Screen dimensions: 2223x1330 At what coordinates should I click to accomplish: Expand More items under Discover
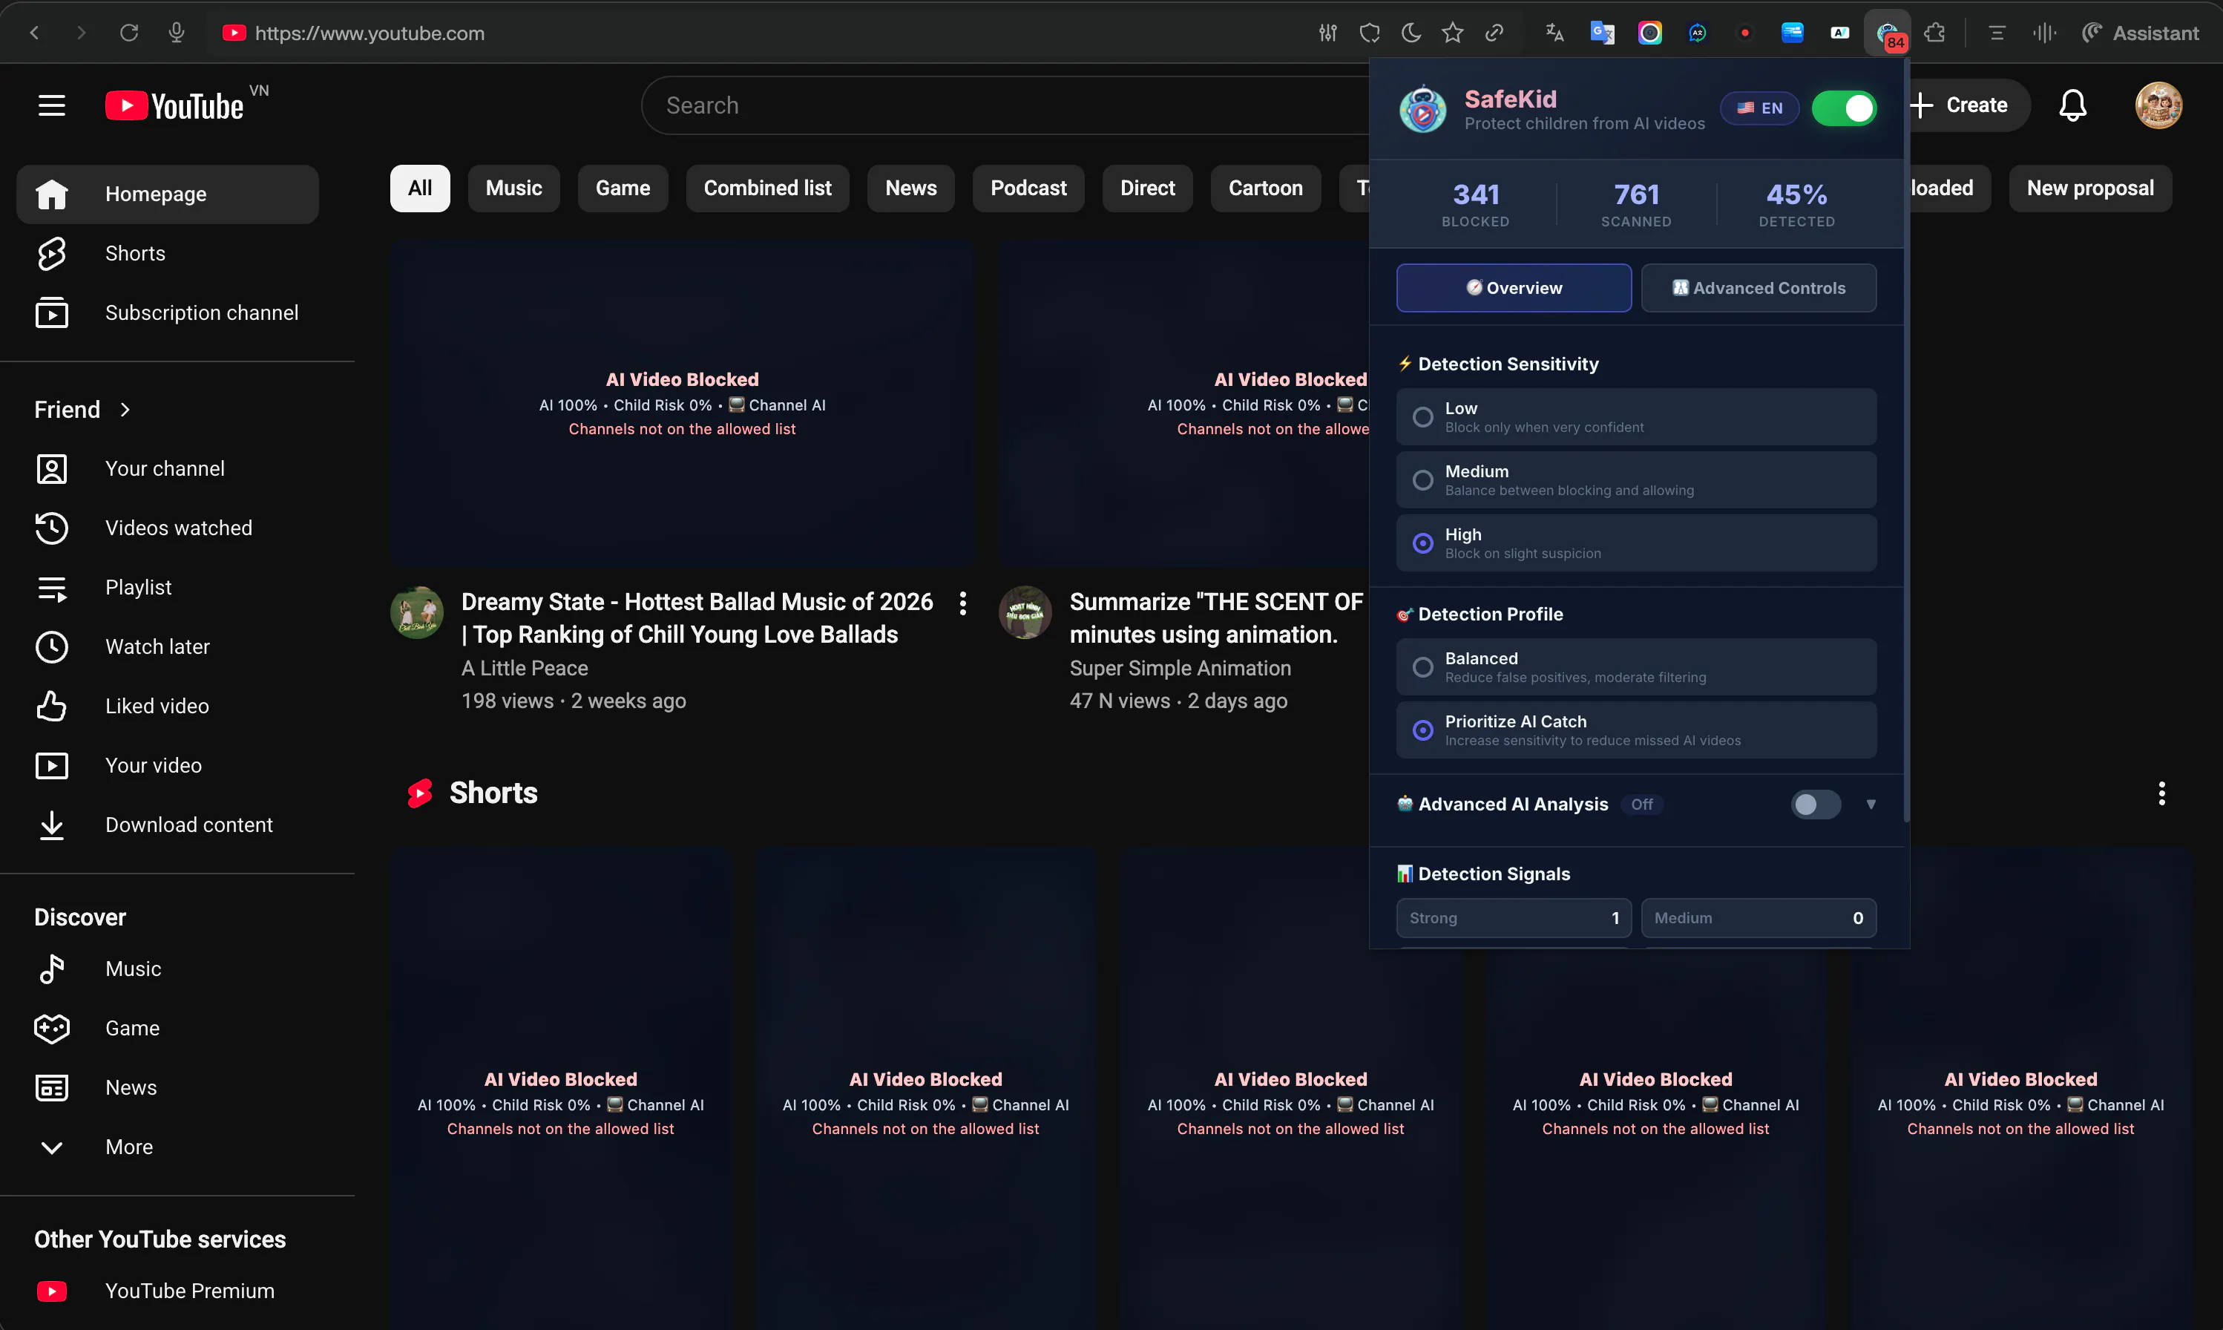pos(168,1147)
